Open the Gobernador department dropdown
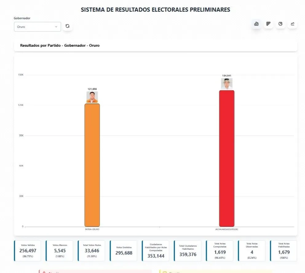 click(37, 27)
